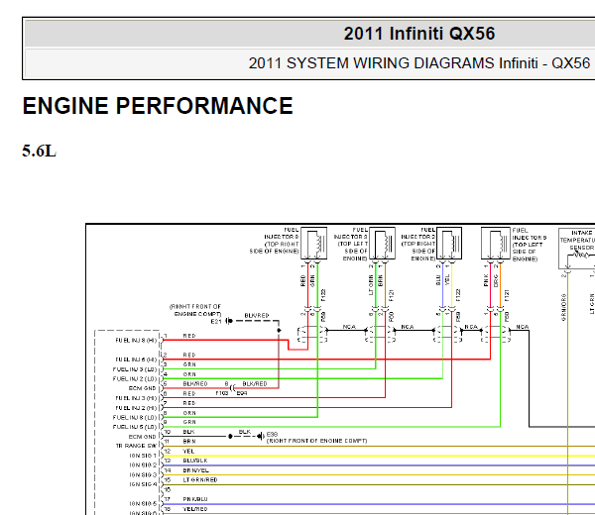
Task: Click the 'FUEL INJ 8 (LO)' pin label
Action: (135, 417)
